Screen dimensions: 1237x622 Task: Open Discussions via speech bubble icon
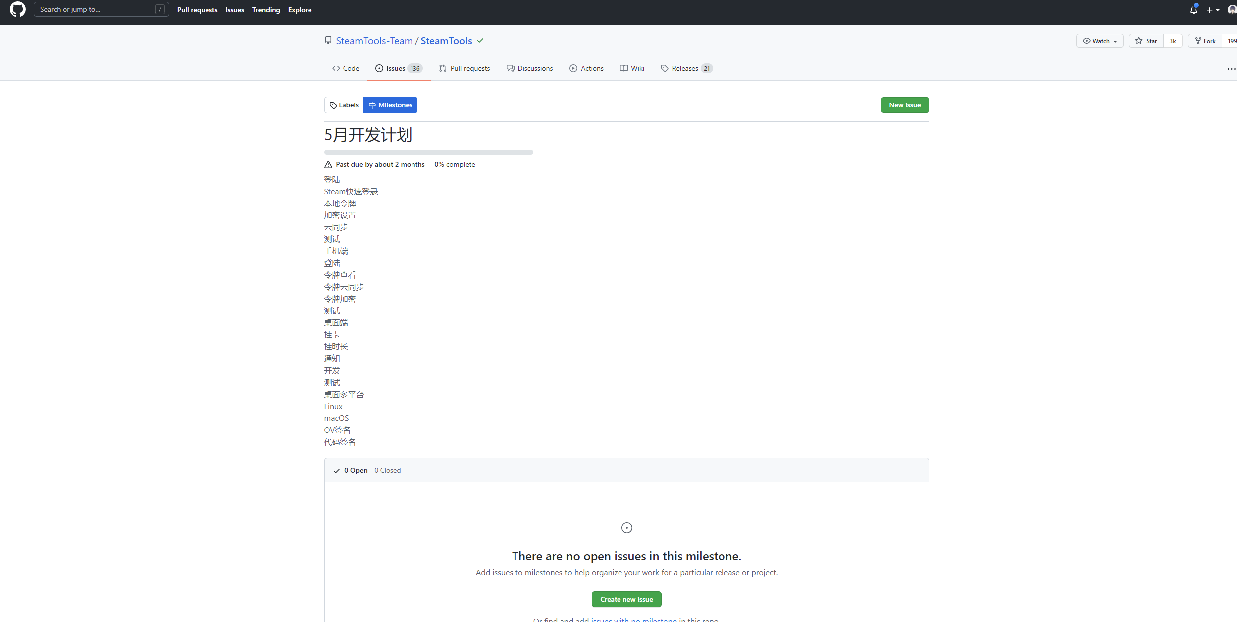click(511, 68)
